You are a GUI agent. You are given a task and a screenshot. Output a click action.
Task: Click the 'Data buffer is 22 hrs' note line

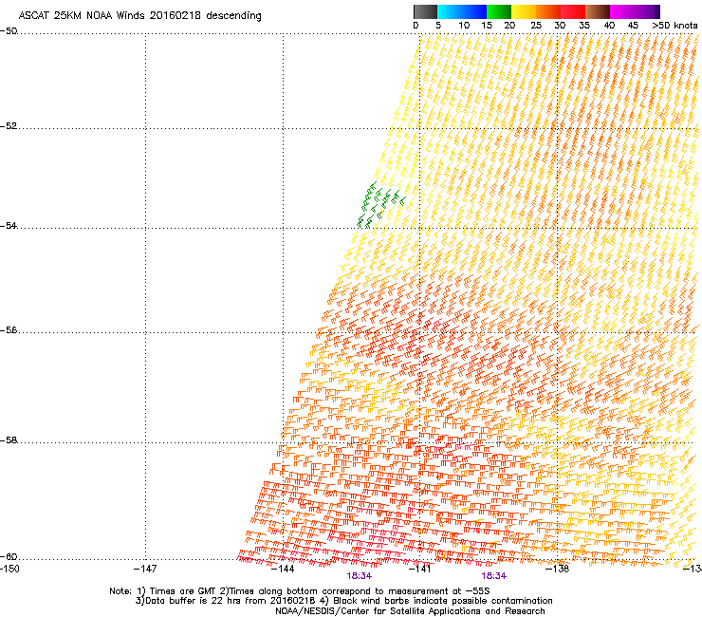(x=343, y=601)
